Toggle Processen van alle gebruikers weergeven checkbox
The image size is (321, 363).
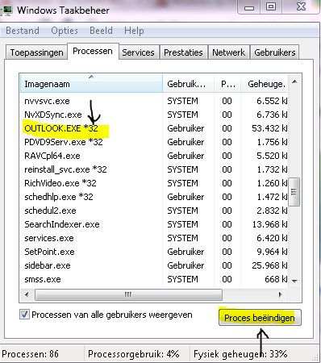24,315
